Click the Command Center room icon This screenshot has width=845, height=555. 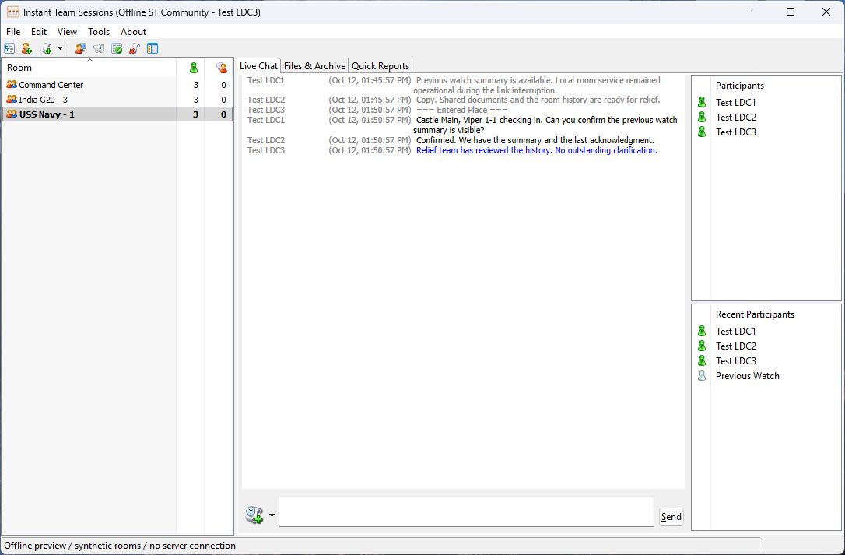pyautogui.click(x=12, y=84)
